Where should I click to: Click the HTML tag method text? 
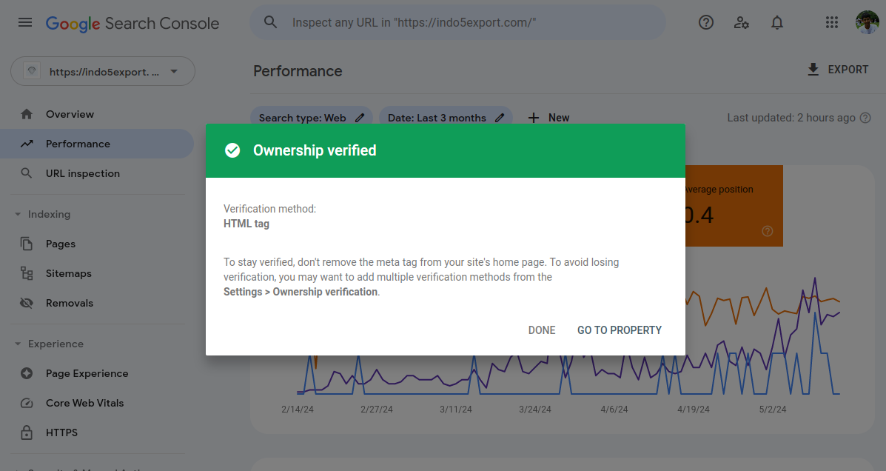[x=246, y=224]
